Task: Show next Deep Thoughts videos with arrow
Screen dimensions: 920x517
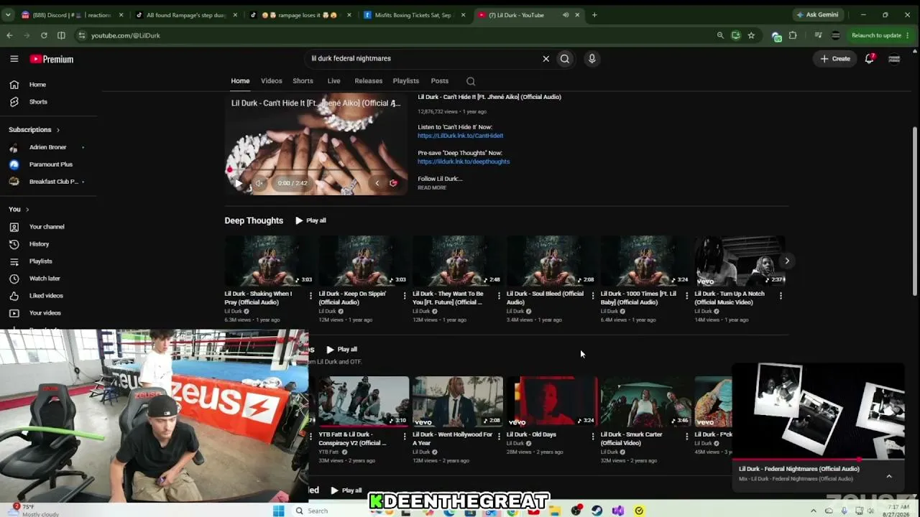Action: (x=787, y=261)
